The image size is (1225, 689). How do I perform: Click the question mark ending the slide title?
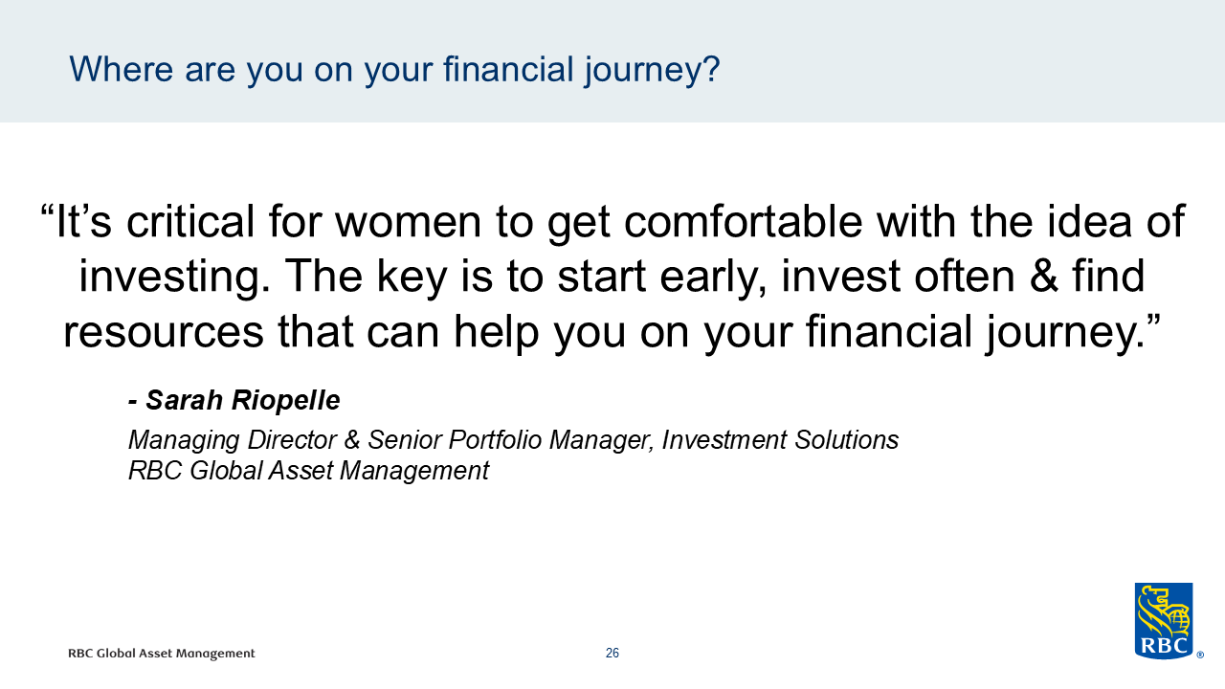point(710,68)
